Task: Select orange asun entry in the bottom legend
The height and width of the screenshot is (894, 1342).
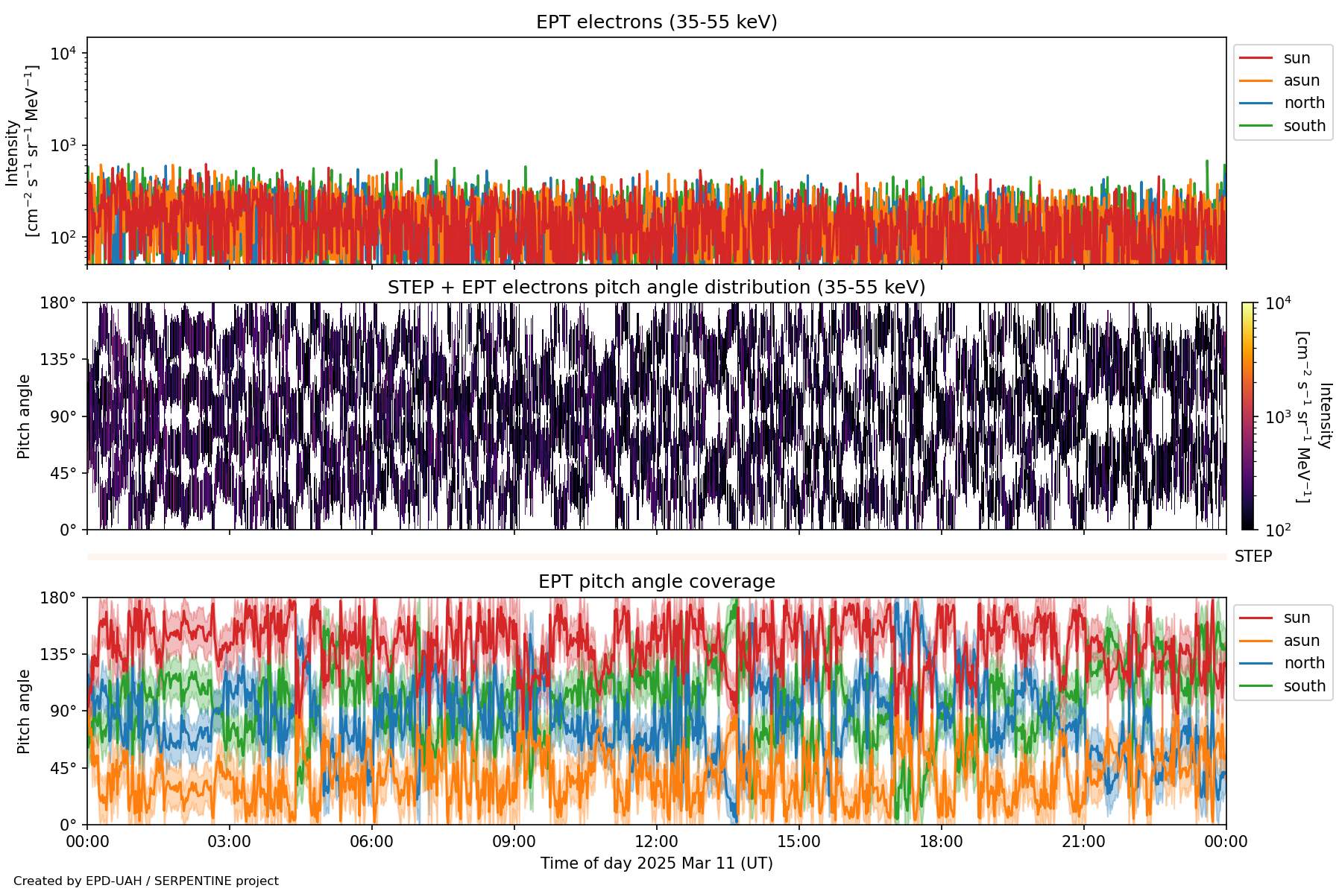Action: [x=1301, y=641]
